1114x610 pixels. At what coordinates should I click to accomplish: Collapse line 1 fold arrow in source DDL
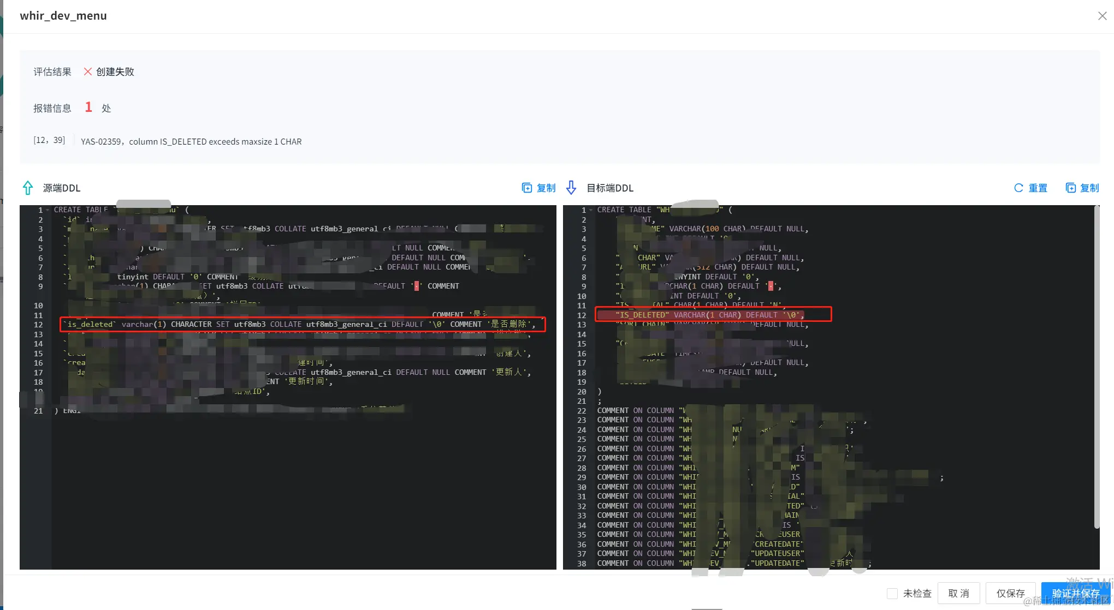click(x=48, y=210)
